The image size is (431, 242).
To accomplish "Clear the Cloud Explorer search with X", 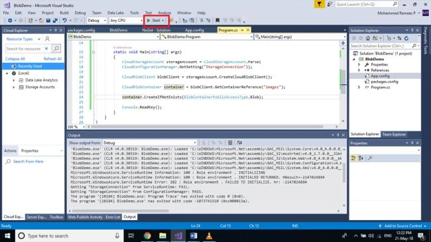I will click(x=46, y=48).
